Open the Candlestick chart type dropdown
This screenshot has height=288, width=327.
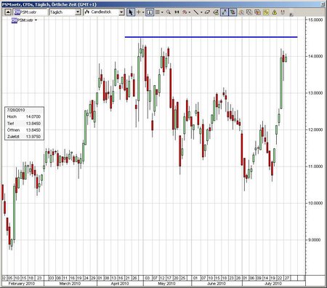(121, 12)
